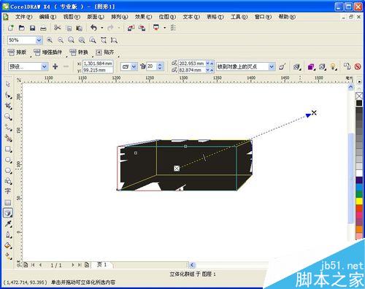Pick the yellow swatch in color palette
Image resolution: width=365 pixels, height=289 pixels.
pyautogui.click(x=359, y=201)
